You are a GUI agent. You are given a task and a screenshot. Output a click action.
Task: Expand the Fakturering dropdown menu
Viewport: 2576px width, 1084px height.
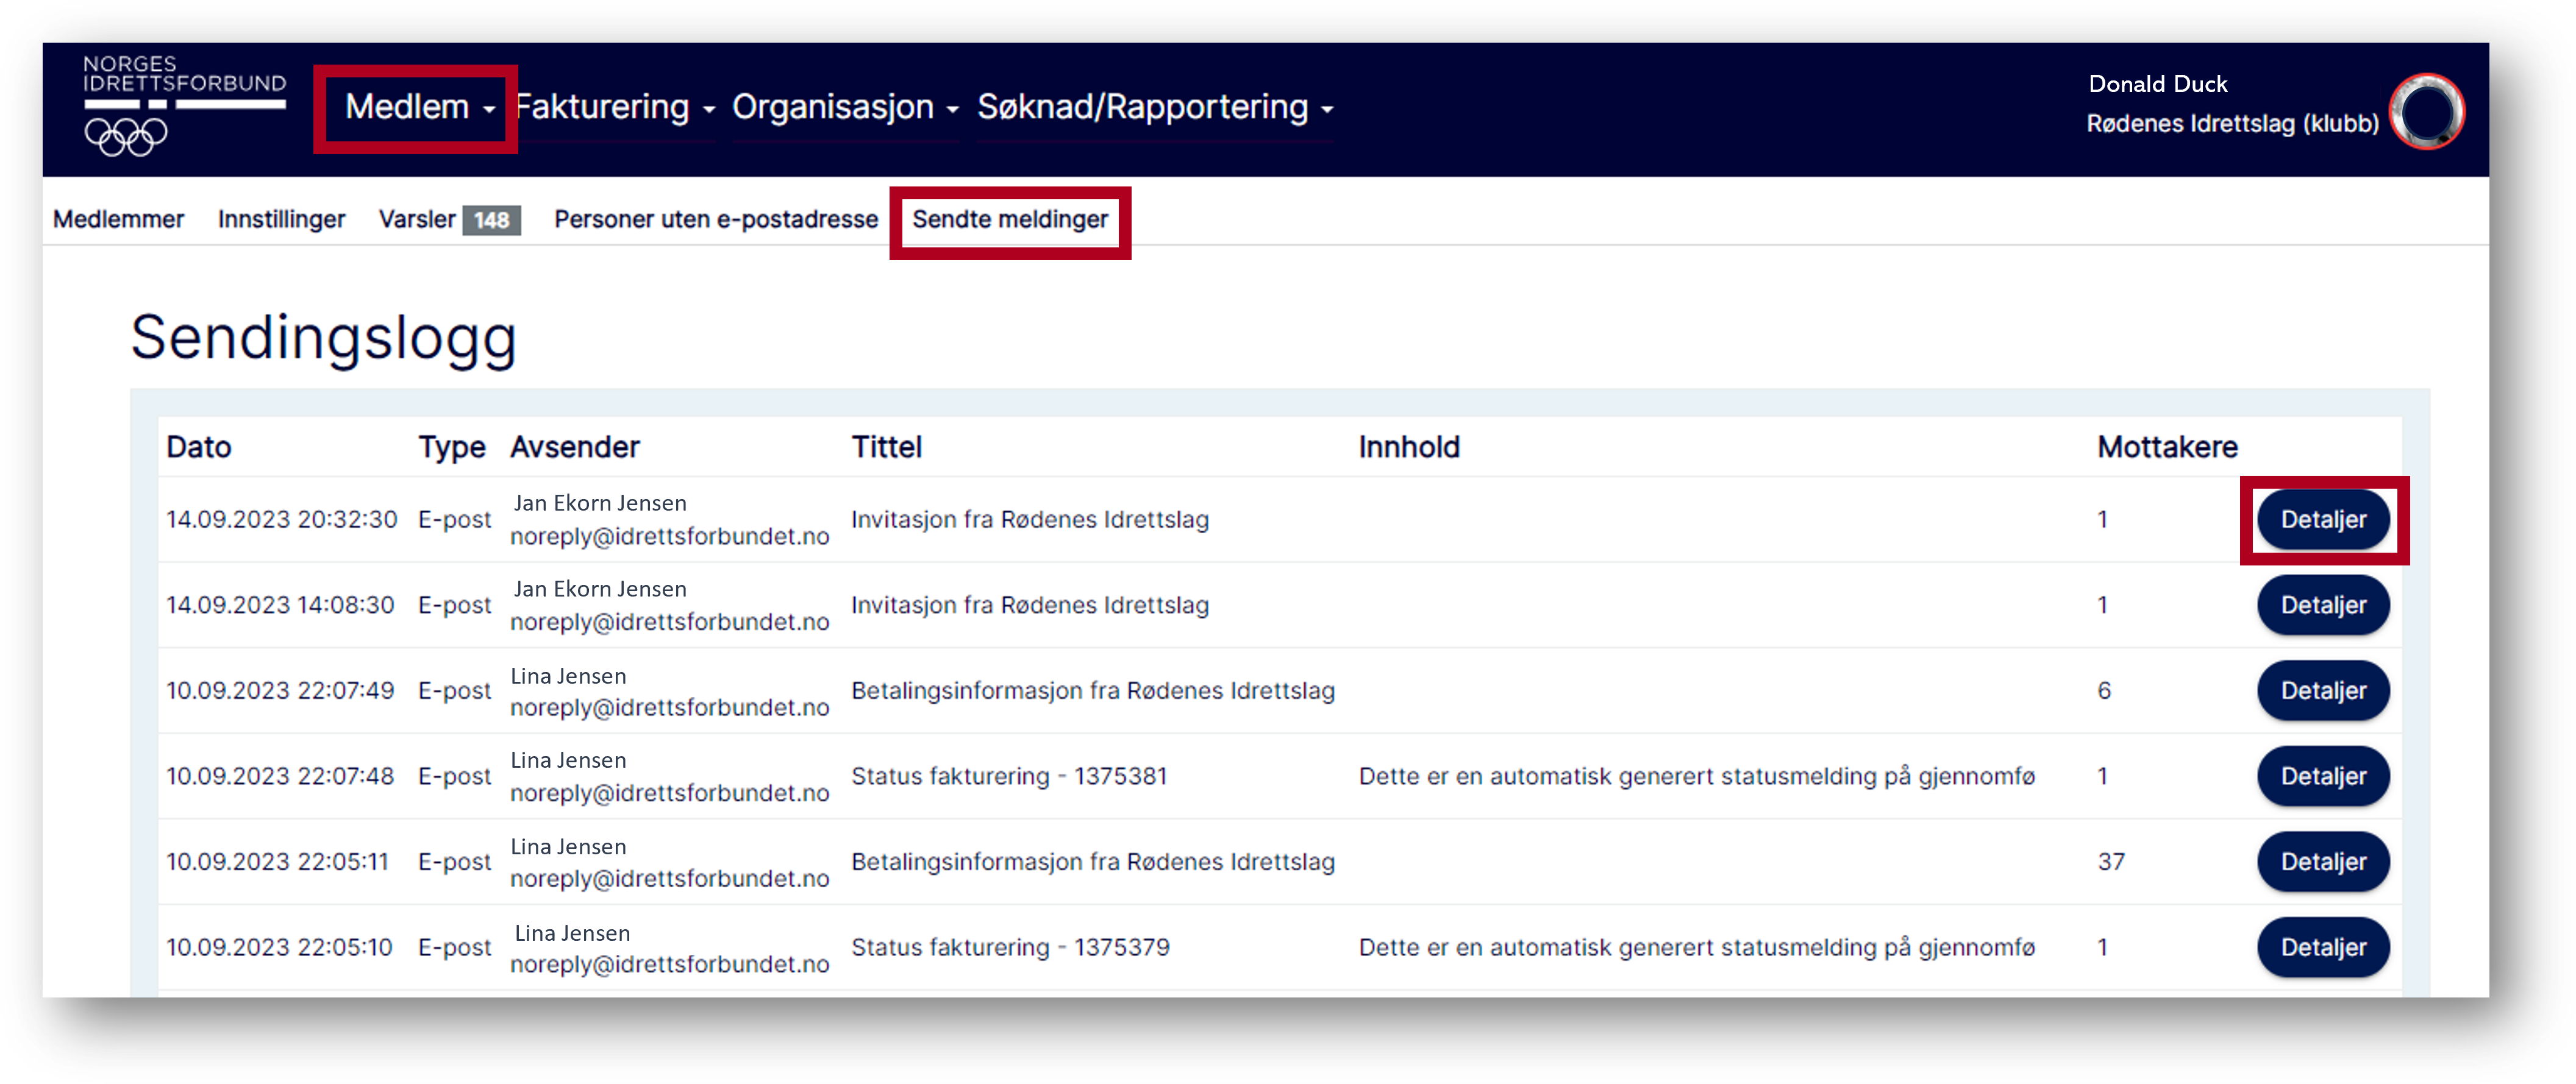pos(615,107)
